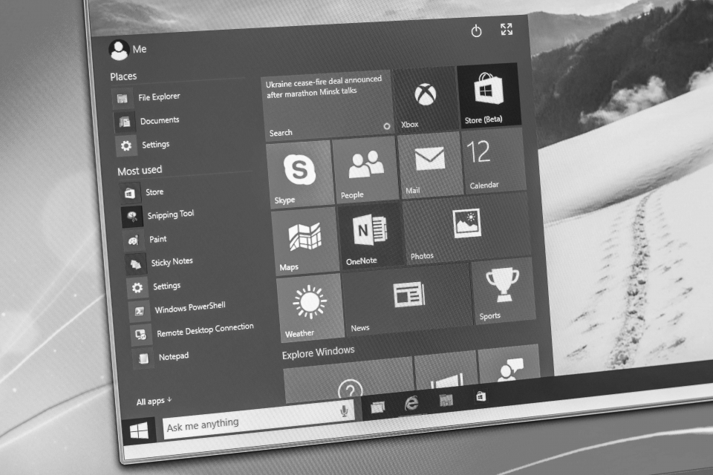Viewport: 713px width, 475px height.
Task: Expand the All apps list
Action: coord(154,401)
